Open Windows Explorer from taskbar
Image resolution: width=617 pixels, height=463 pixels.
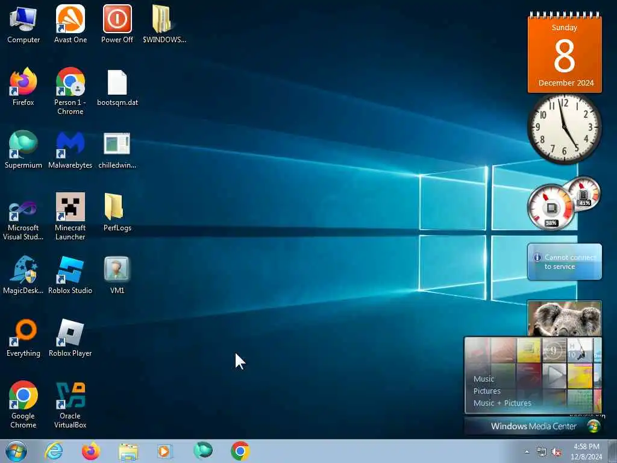[128, 451]
